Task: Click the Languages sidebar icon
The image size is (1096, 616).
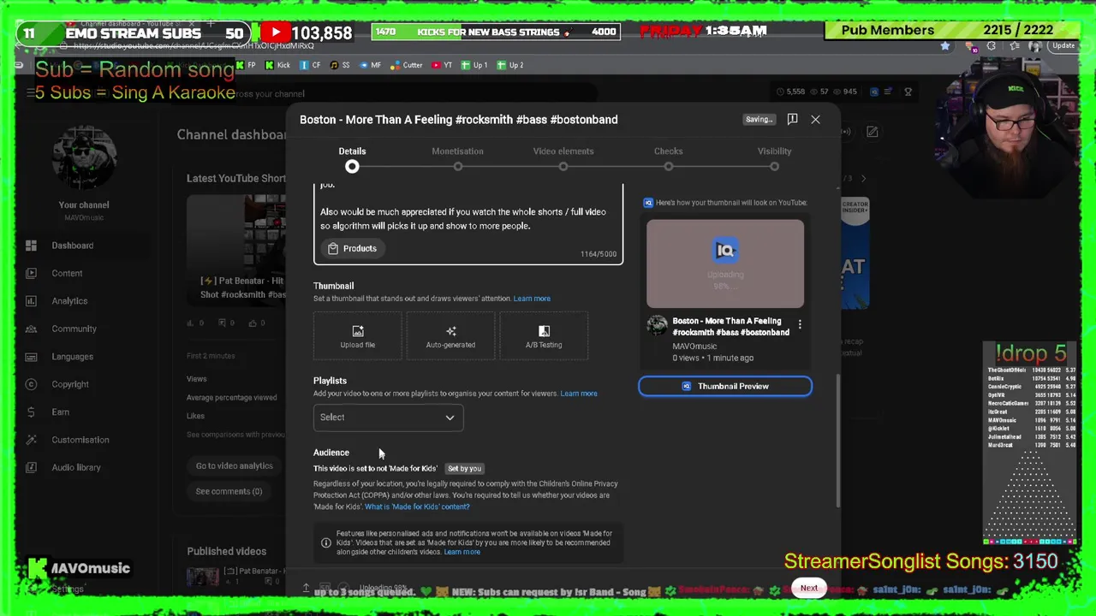Action: click(31, 357)
